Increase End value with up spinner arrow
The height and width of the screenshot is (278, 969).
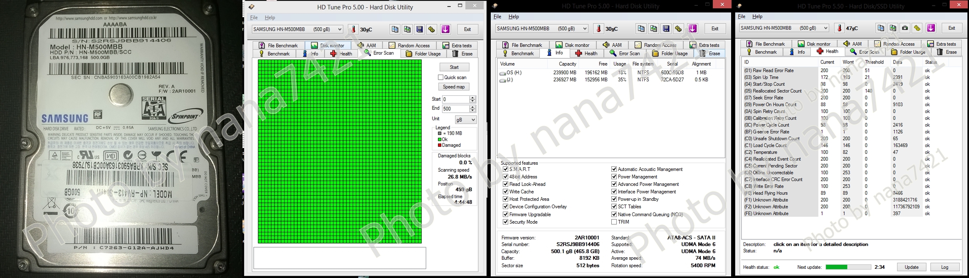click(x=472, y=107)
